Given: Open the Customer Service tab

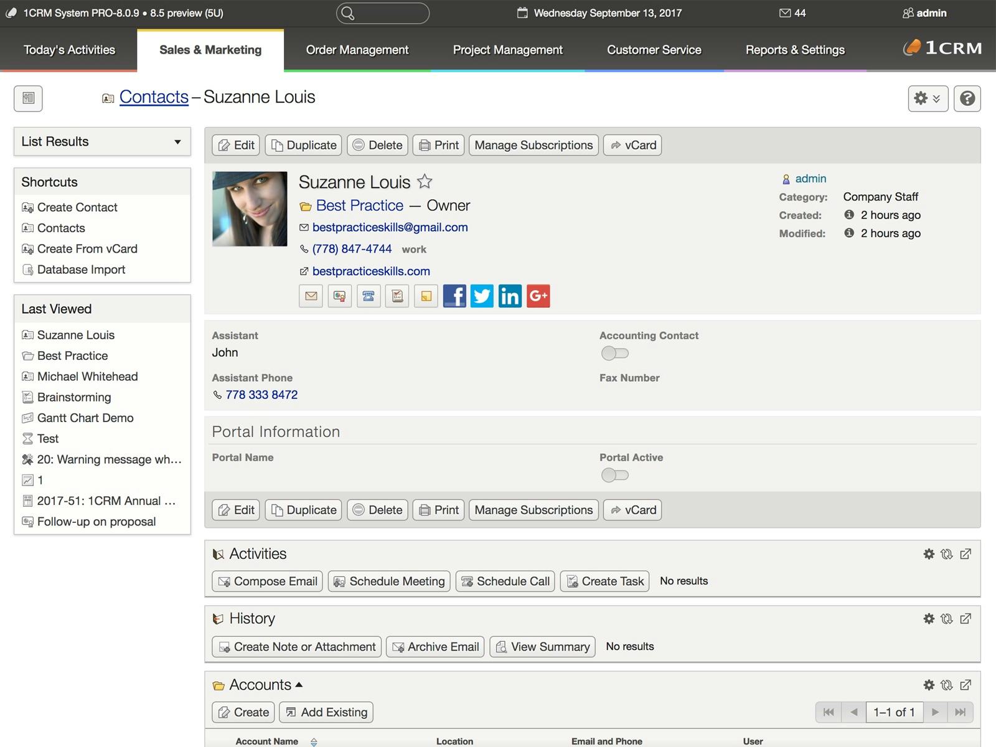Looking at the screenshot, I should [x=654, y=50].
